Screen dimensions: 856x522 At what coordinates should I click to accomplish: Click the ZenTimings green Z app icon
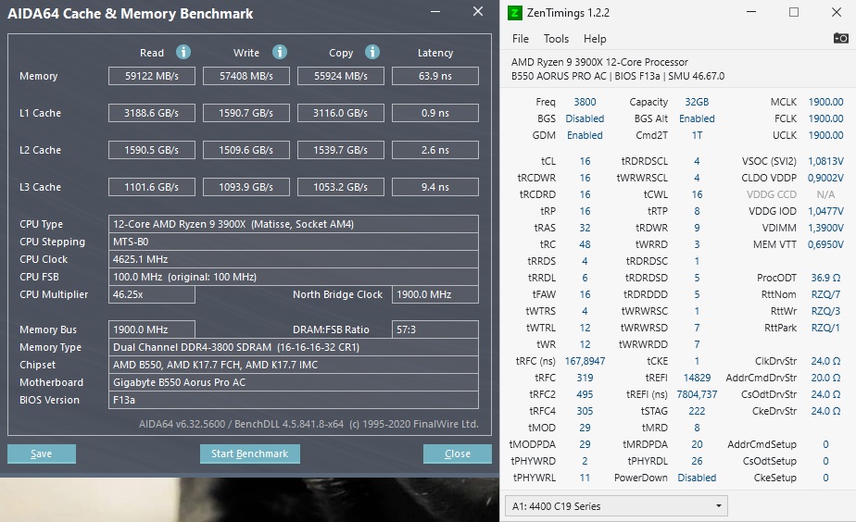pyautogui.click(x=514, y=13)
